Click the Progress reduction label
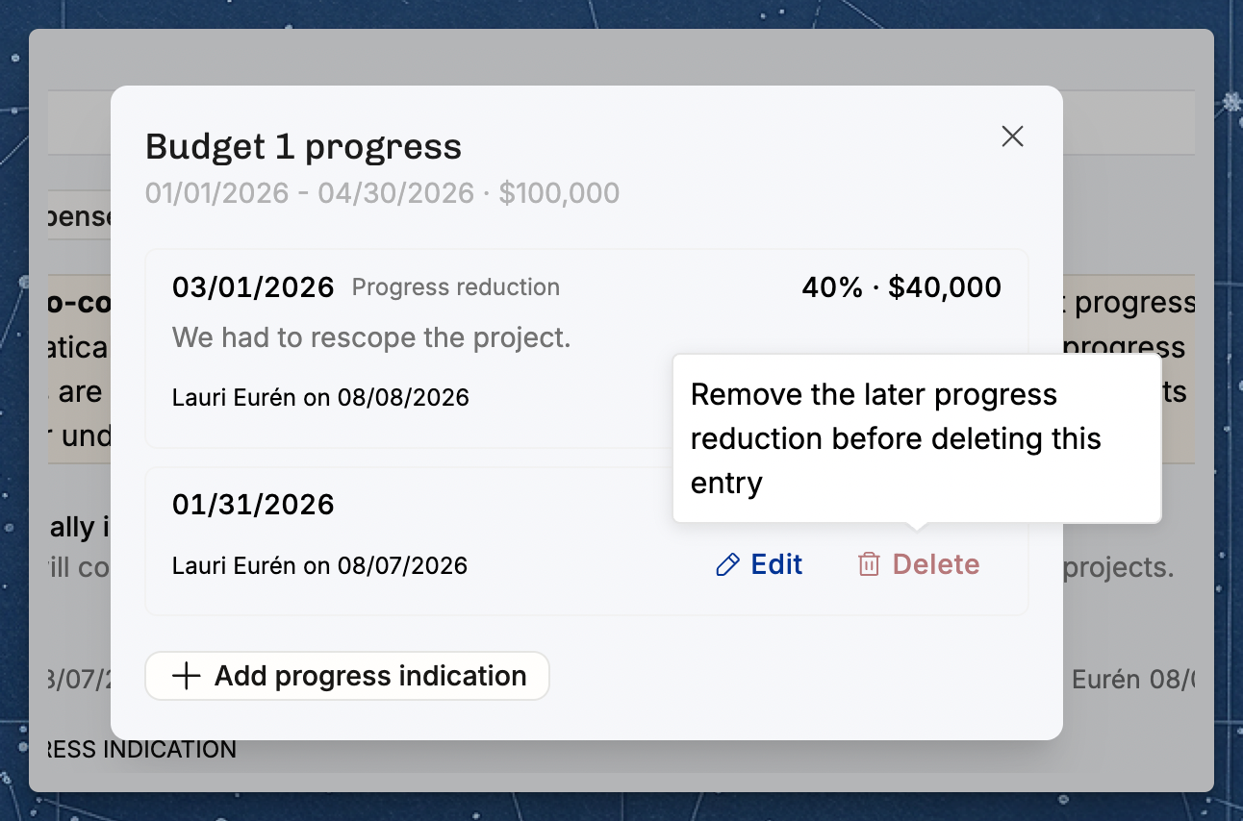The height and width of the screenshot is (821, 1243). tap(456, 287)
